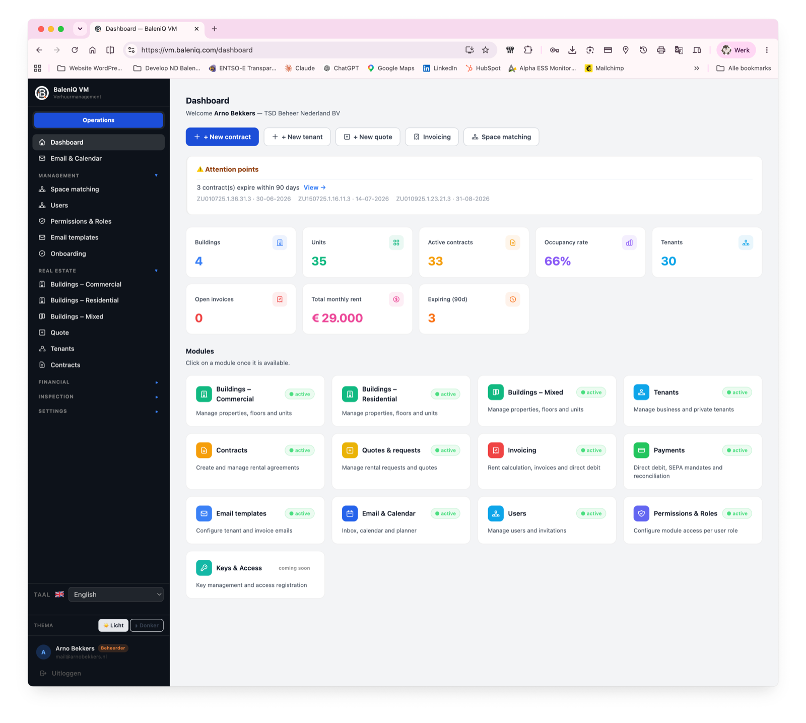Open the Quotes & requests module icon
Viewport: 806px width, 723px height.
(x=350, y=450)
